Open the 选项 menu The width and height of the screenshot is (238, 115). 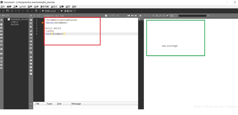click(x=68, y=7)
